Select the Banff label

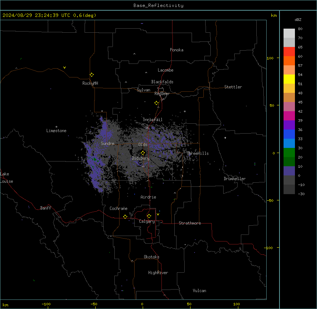coord(46,208)
